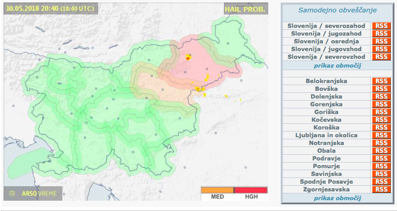397x211 pixels.
Task: Click the red HGH legend swatch
Action: point(251,190)
